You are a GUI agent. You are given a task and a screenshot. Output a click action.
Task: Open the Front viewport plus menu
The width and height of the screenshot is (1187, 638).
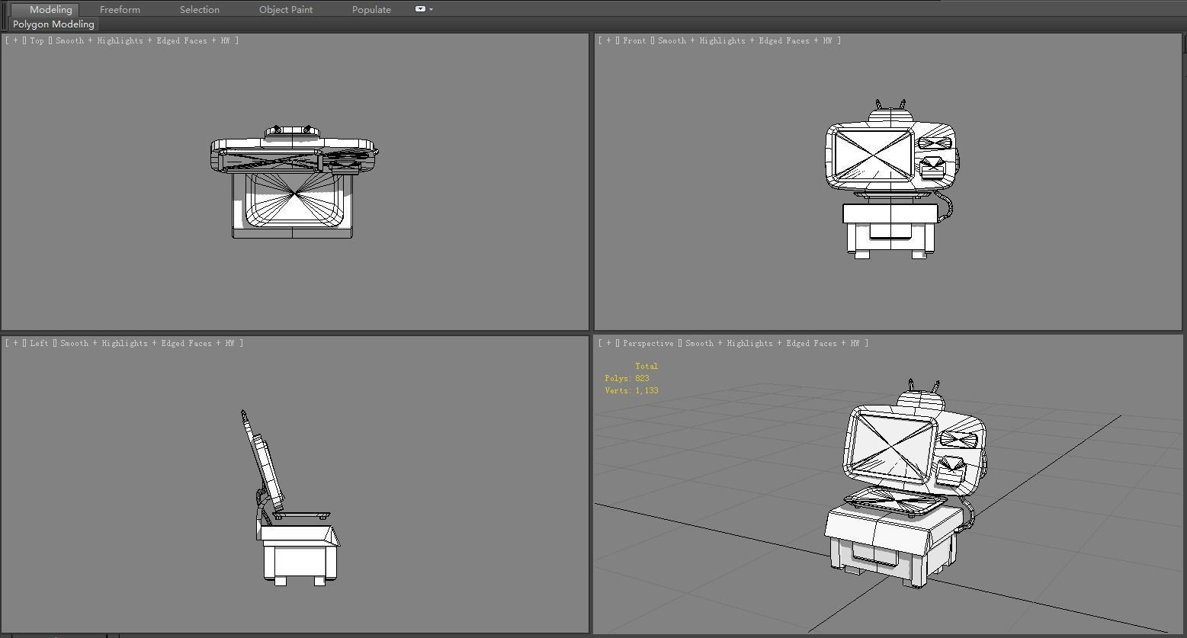(x=608, y=40)
